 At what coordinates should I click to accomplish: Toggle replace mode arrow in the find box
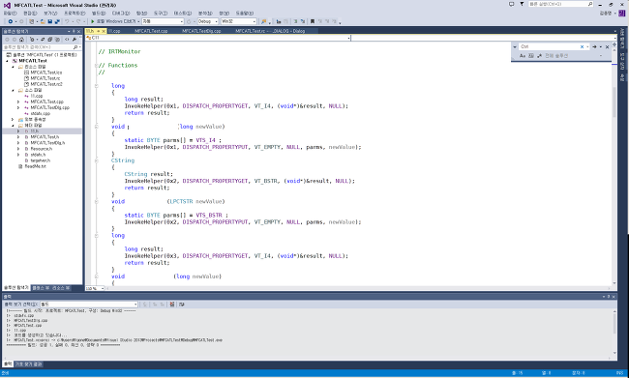coord(515,47)
